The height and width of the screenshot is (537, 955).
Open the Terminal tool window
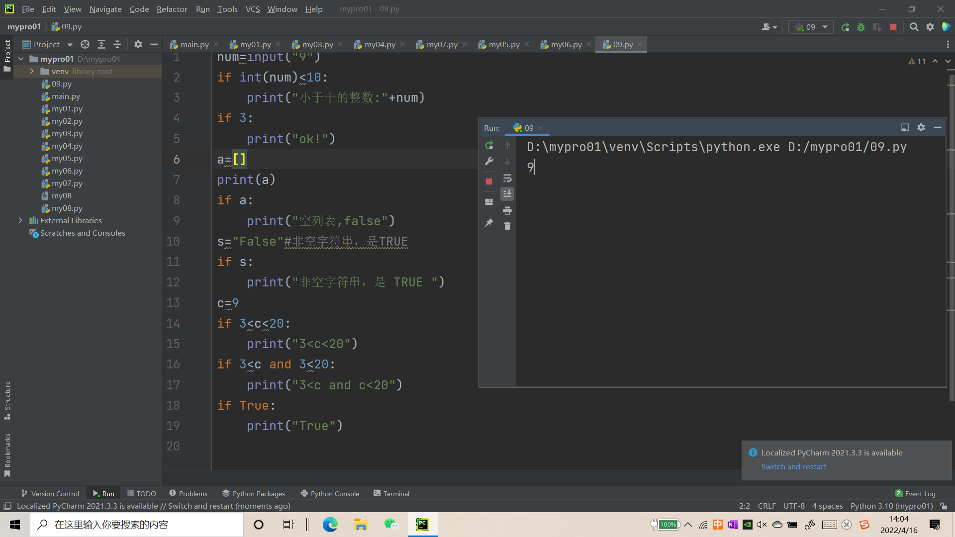point(391,493)
